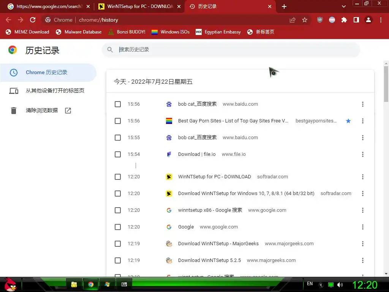Click the blue bookmark star on 15:56 entry
The height and width of the screenshot is (292, 389).
[348, 121]
